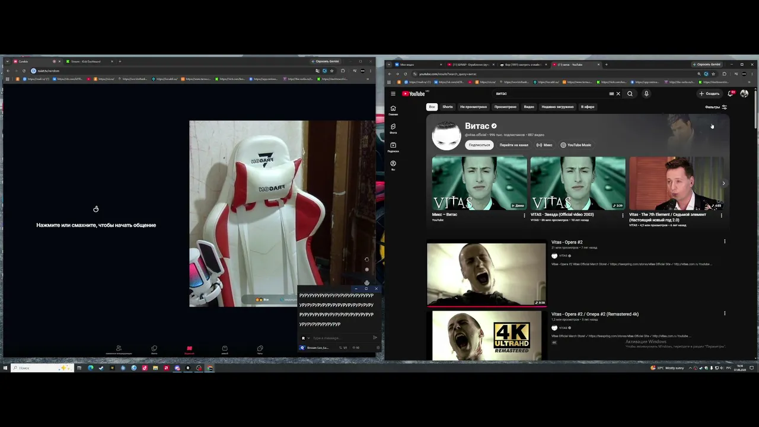Screen dimensions: 759x427
Task: Switch to the 'Мои видео' browser tab
Action: [417, 65]
